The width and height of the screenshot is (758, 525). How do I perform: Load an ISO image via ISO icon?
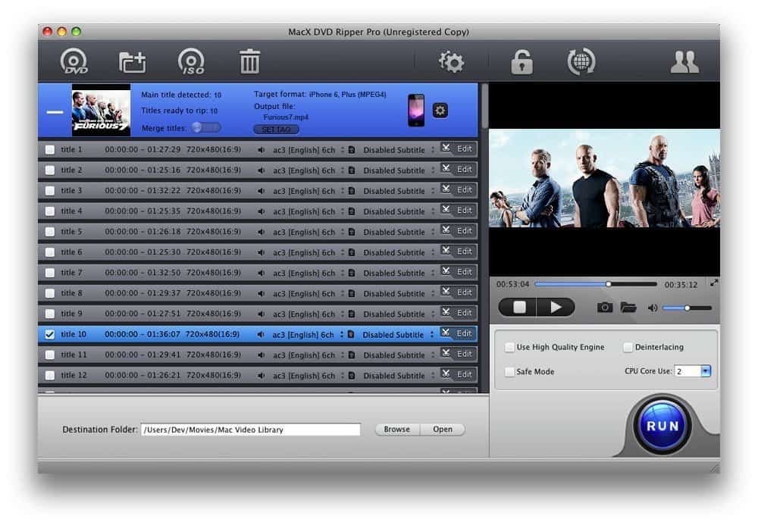point(191,61)
